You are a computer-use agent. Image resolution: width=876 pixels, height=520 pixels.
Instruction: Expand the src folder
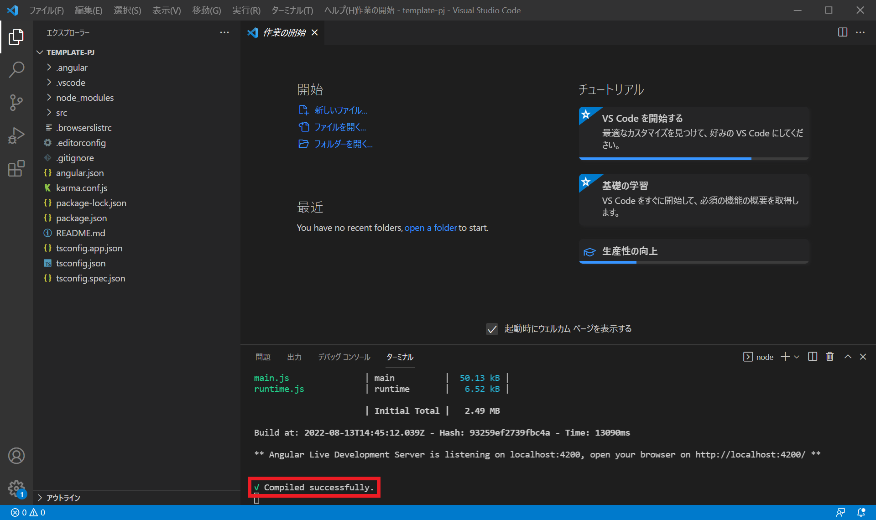coord(62,113)
